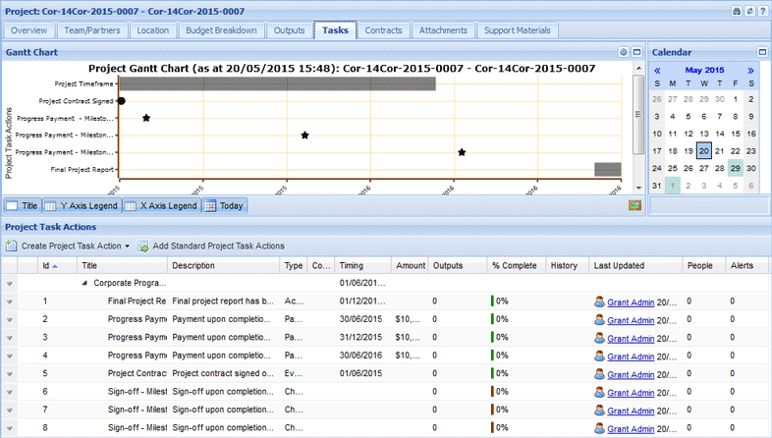Collapse the Corporate Program tree row
The width and height of the screenshot is (772, 438).
83,283
